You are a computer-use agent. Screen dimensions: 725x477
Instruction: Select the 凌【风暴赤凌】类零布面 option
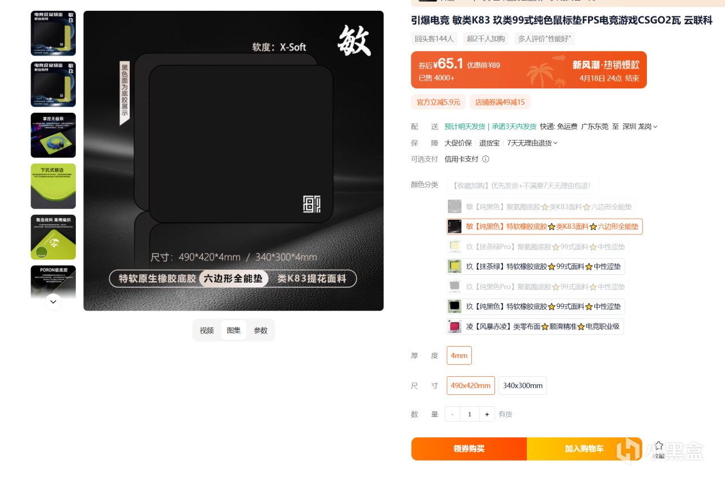[535, 326]
